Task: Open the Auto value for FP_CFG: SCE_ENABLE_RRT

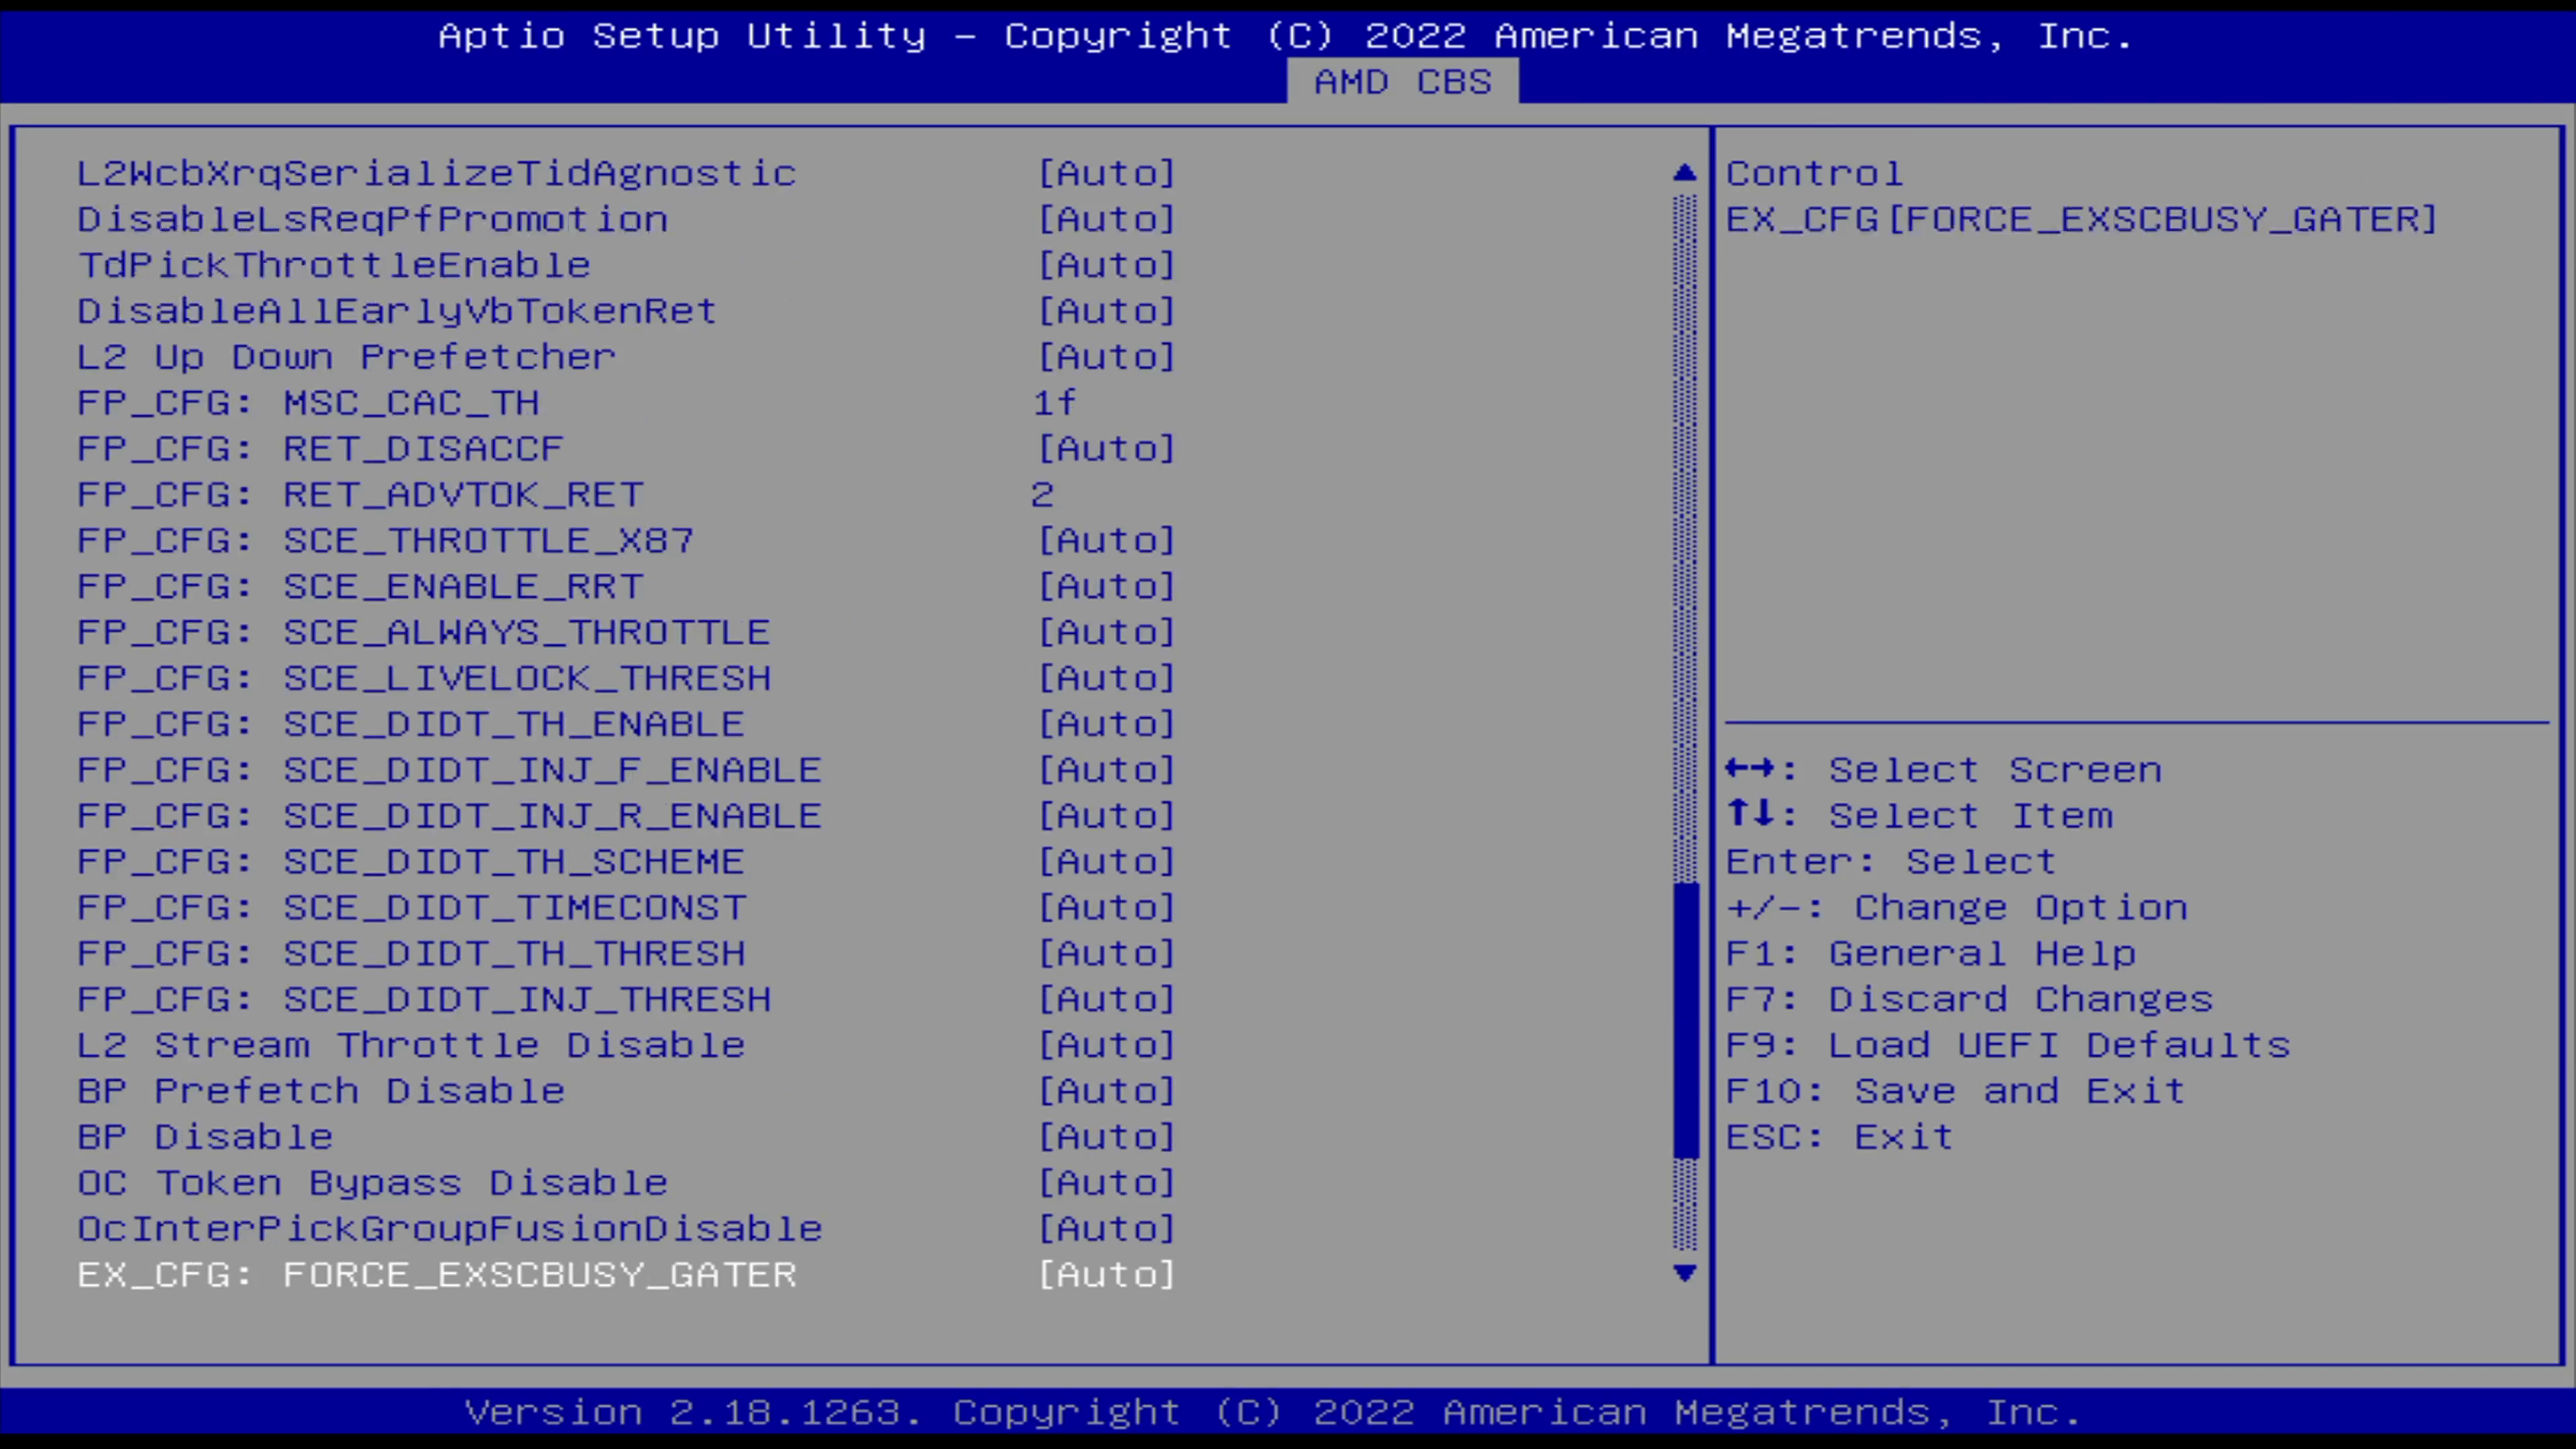Action: click(1107, 586)
